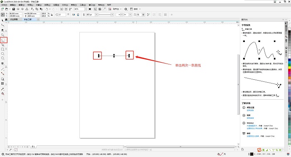This screenshot has width=291, height=157.
Task: Select the Ellipse tool
Action: (2, 54)
